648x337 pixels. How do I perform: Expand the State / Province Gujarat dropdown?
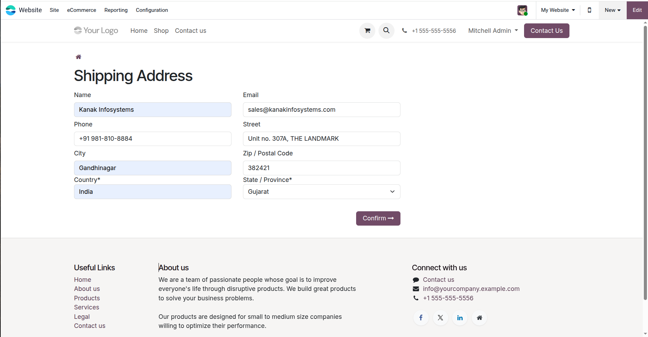(x=322, y=192)
